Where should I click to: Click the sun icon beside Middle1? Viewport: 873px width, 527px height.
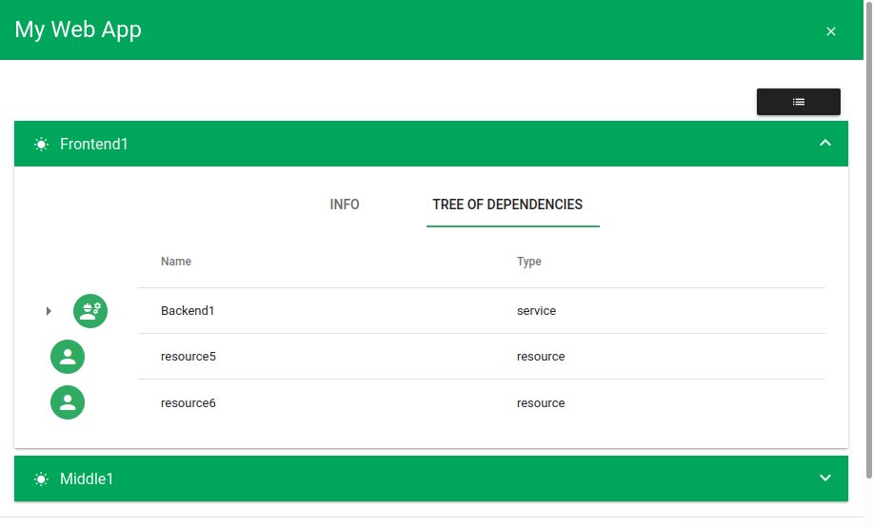click(41, 479)
